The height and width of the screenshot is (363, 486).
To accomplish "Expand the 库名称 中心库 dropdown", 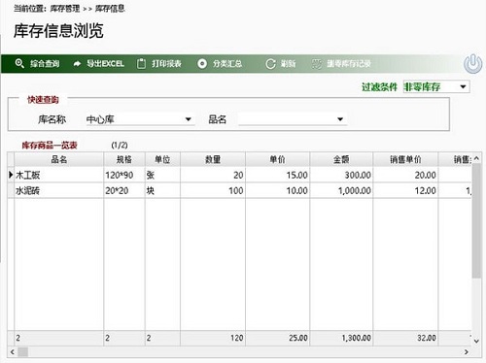I will pos(188,119).
